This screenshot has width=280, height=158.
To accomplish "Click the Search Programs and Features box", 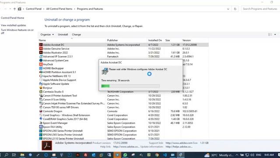I will tap(260, 9).
